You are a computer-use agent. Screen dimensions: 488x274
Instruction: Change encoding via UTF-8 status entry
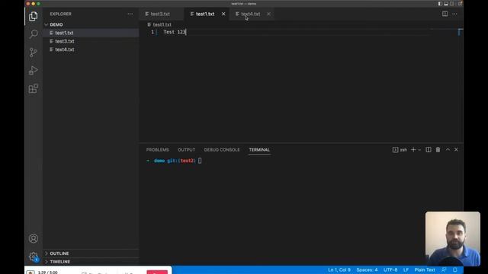(x=390, y=270)
